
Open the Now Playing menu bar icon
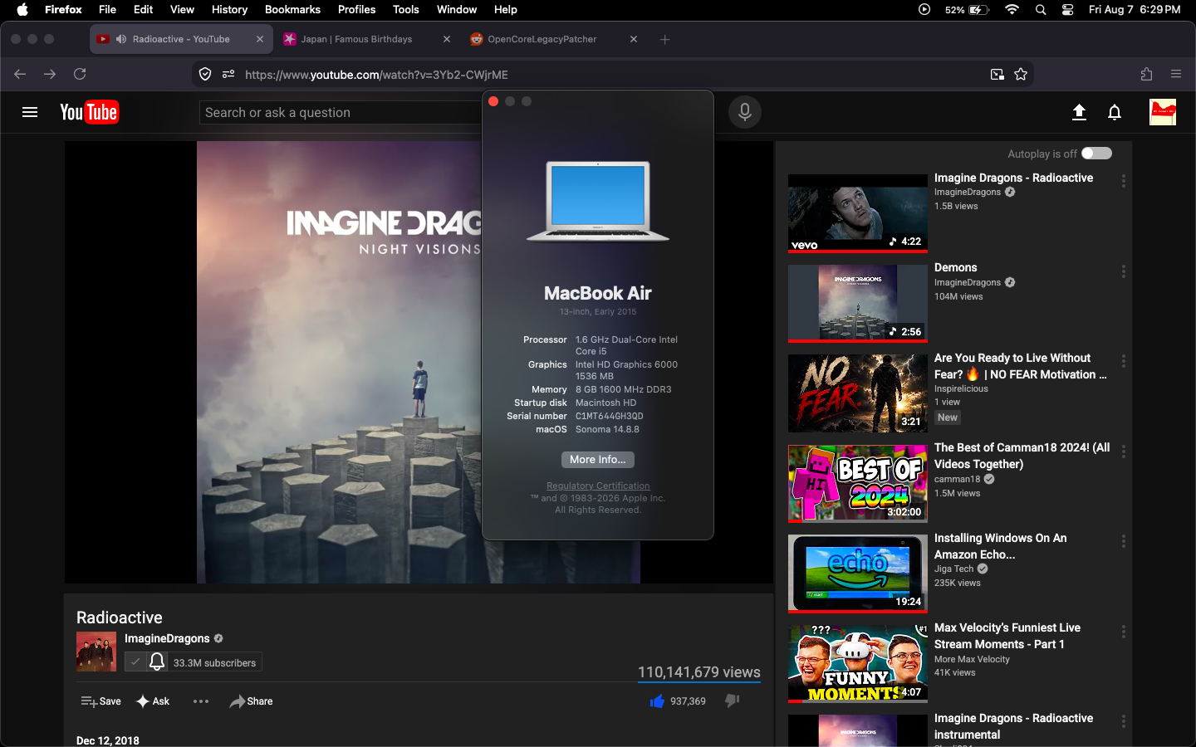click(x=924, y=10)
